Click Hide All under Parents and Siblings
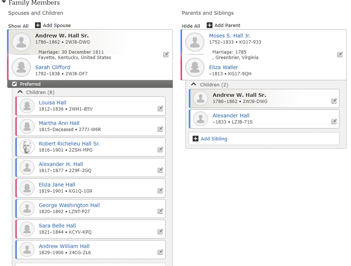This screenshot has width=351, height=266. pyautogui.click(x=191, y=26)
